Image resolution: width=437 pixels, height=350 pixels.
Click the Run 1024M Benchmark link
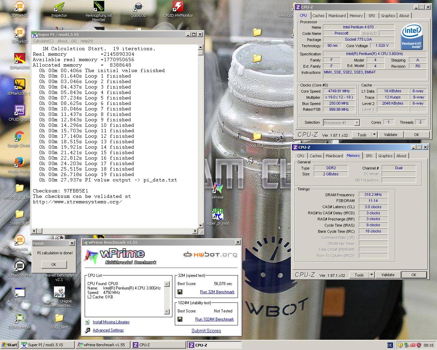click(214, 319)
